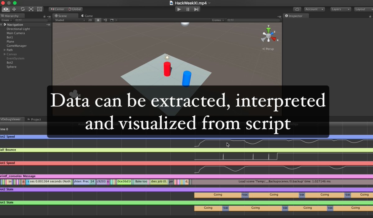Click the Pause playback button
The image size is (373, 218).
pyautogui.click(x=188, y=9)
